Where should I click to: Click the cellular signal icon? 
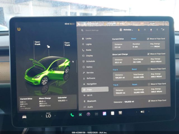click(163, 29)
